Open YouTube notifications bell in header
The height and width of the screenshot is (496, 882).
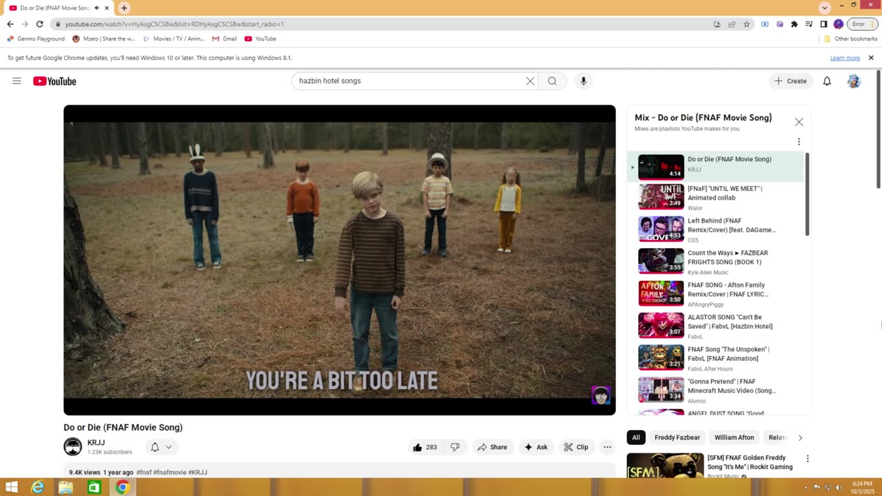click(827, 81)
